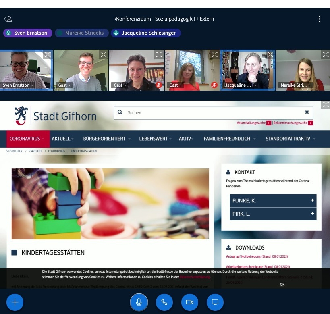Open the AKTUELL nav menu
This screenshot has width=330, height=314.
click(62, 139)
